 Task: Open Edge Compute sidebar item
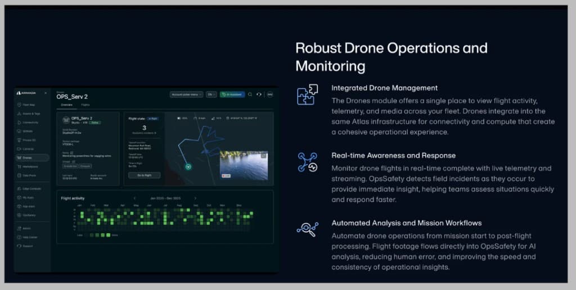29,189
